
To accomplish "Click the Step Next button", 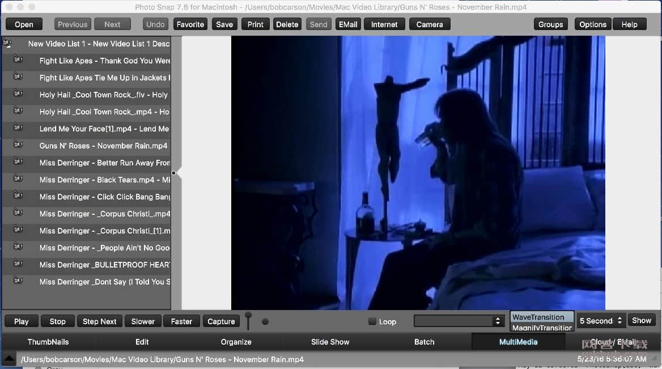I will [100, 321].
